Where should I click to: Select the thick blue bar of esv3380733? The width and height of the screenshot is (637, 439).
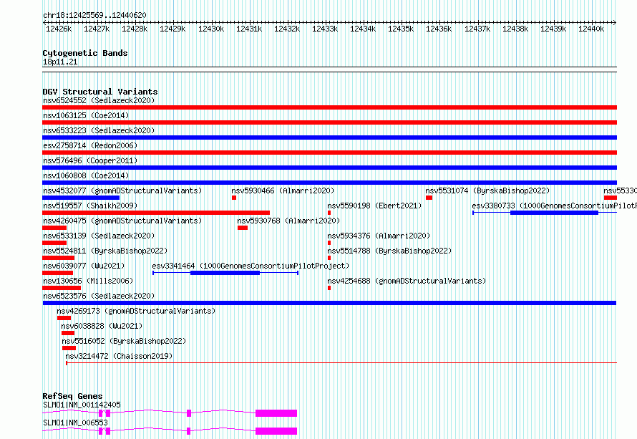coord(554,213)
